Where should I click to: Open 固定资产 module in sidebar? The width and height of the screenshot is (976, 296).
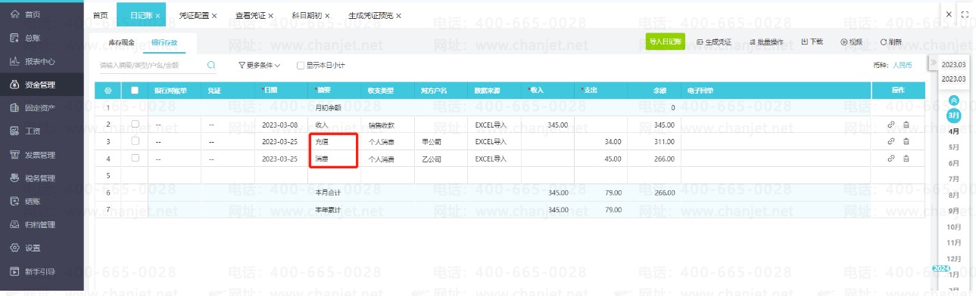[x=42, y=108]
